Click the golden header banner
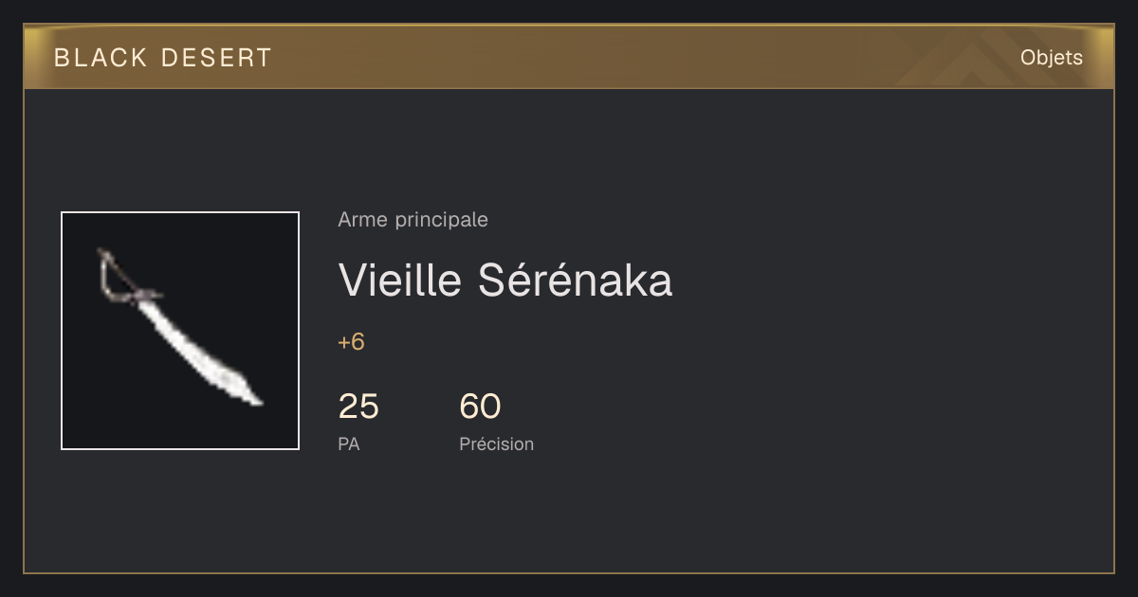 (569, 57)
